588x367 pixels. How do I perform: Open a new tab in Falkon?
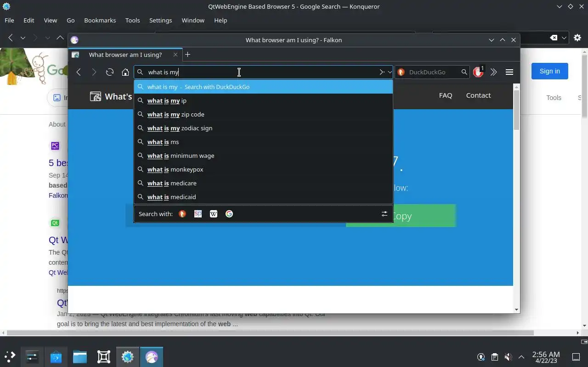pyautogui.click(x=187, y=55)
